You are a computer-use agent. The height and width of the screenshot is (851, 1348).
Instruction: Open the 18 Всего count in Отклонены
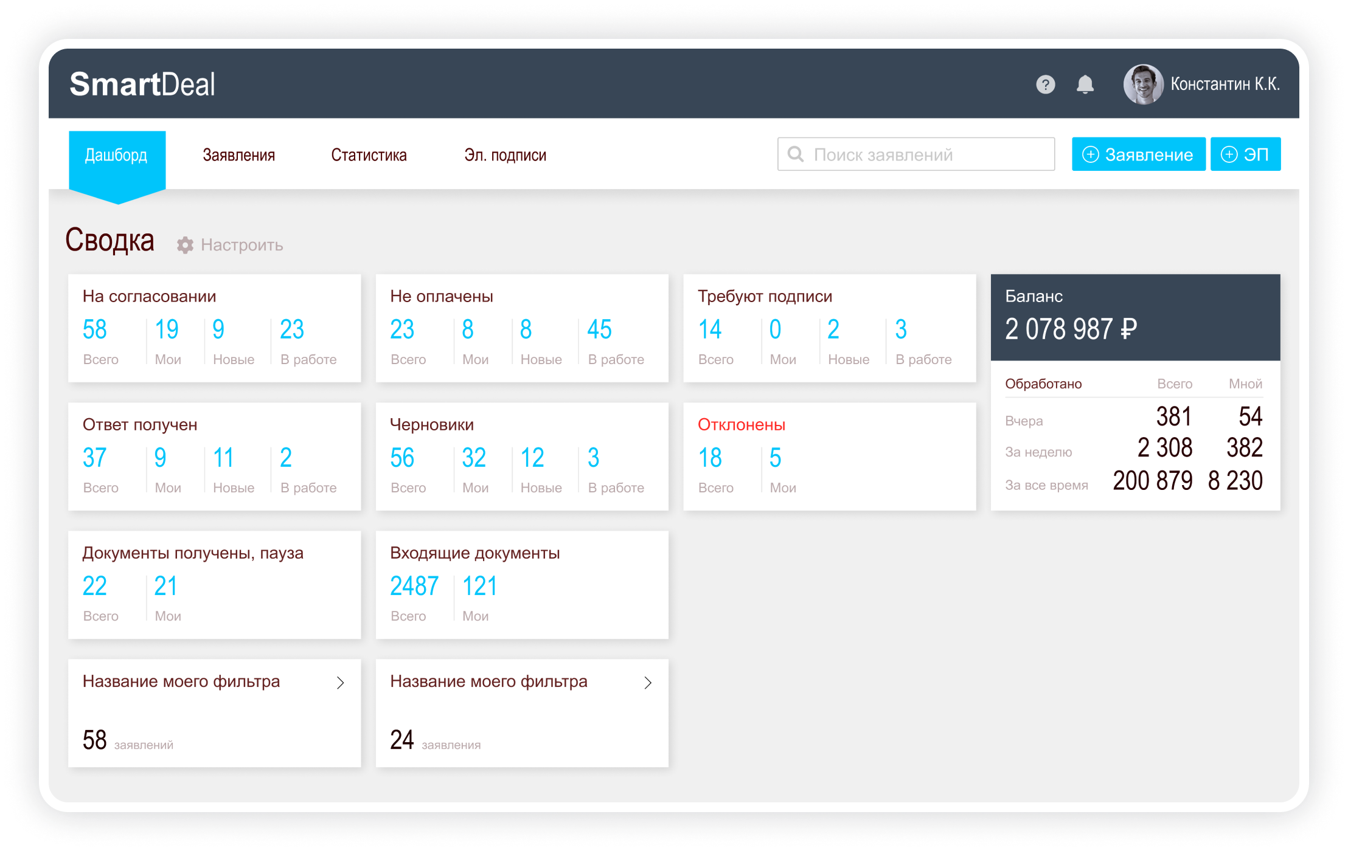click(x=710, y=458)
